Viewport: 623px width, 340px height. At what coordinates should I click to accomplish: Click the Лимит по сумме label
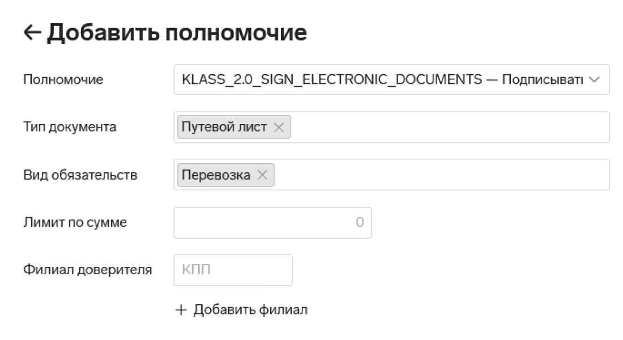75,223
